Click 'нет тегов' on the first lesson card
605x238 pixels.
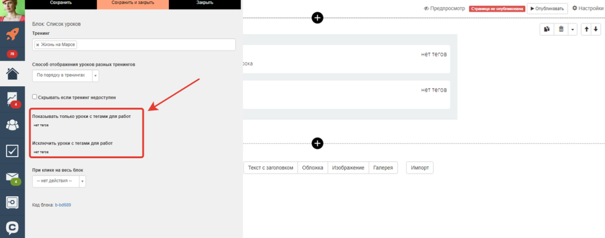point(433,54)
